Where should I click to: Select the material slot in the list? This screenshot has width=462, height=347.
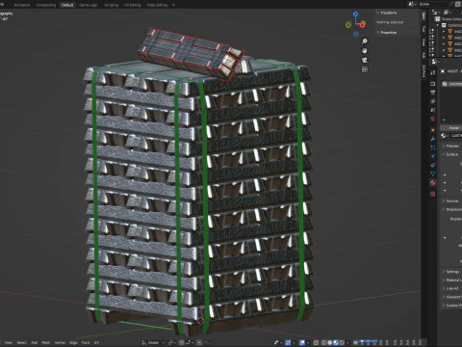point(451,84)
